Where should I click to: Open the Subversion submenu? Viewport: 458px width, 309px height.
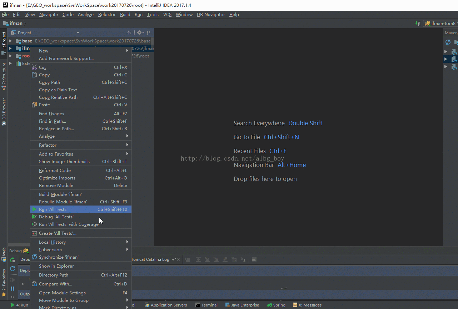click(81, 250)
